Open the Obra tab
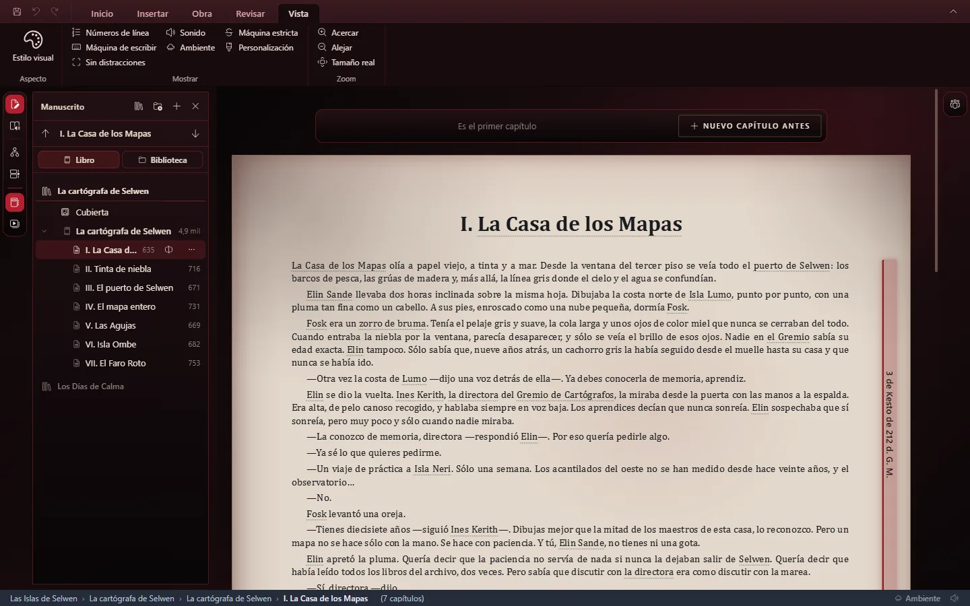This screenshot has height=606, width=970. pos(202,13)
